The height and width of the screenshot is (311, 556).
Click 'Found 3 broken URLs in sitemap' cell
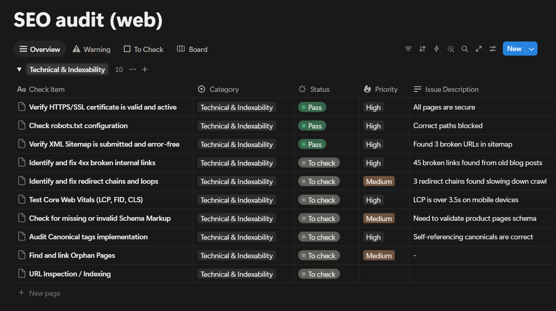point(463,144)
